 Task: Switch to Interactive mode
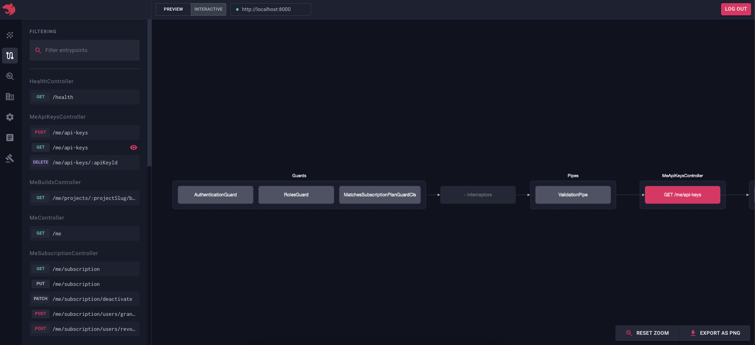(208, 9)
